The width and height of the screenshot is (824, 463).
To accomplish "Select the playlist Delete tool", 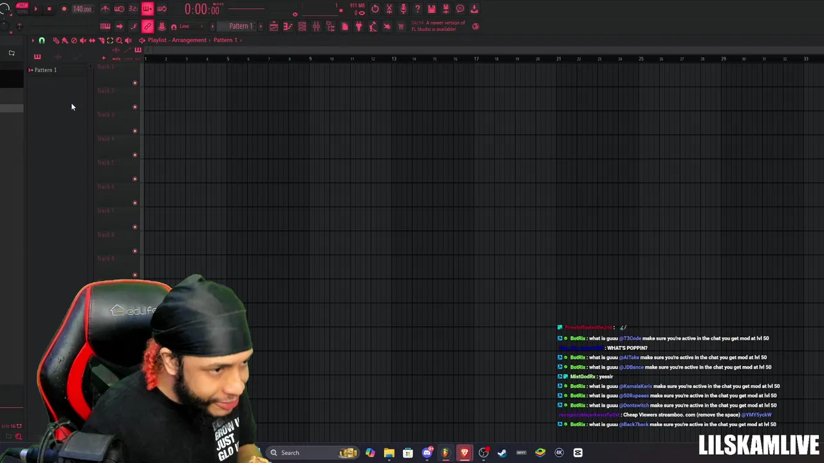I will 73,40.
